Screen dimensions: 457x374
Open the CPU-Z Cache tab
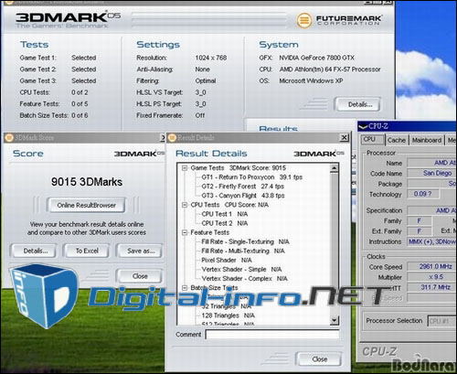point(396,140)
